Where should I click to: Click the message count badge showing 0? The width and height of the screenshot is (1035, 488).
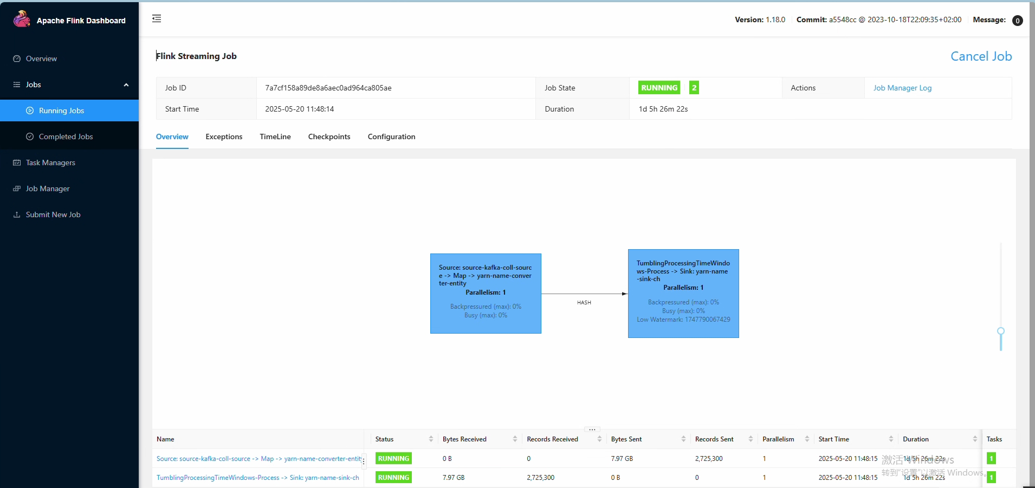[x=1018, y=21]
